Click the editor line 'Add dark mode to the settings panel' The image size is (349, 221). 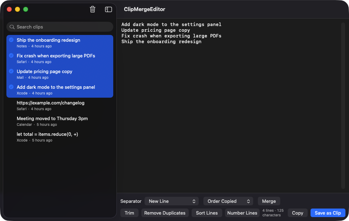pos(171,25)
